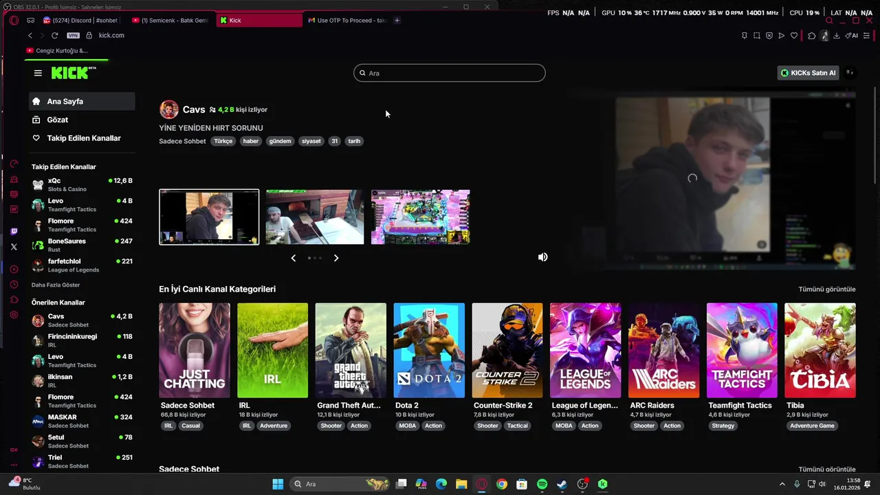Open Just Chatting category card
This screenshot has width=880, height=495.
[195, 351]
